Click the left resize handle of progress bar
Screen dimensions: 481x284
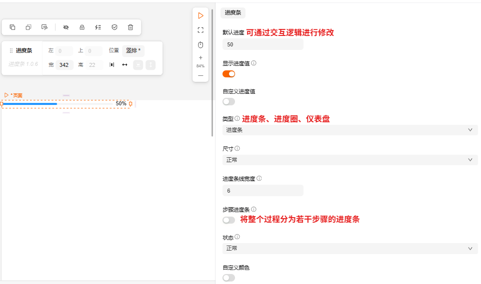pos(1,104)
